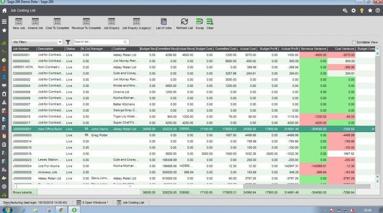Clear the list selection
383x213 pixels.
210,24
